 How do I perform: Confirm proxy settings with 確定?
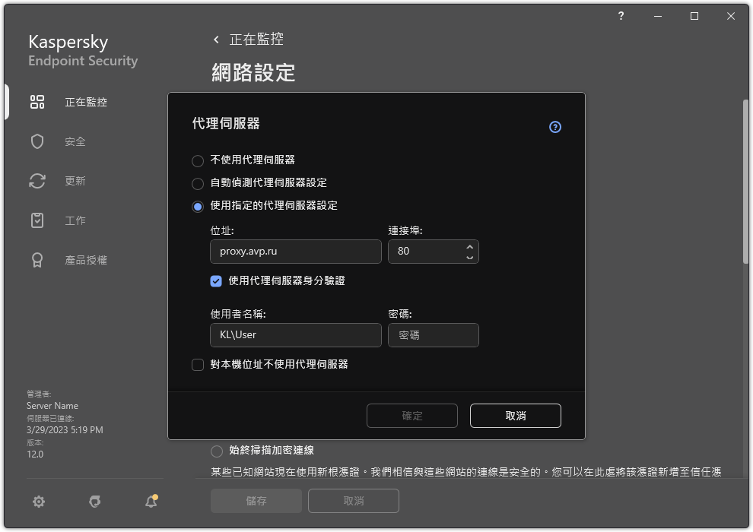411,416
